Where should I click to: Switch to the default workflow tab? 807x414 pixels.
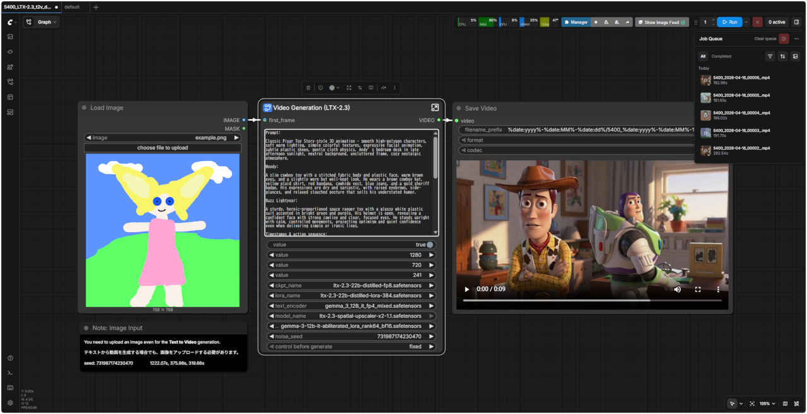(72, 7)
